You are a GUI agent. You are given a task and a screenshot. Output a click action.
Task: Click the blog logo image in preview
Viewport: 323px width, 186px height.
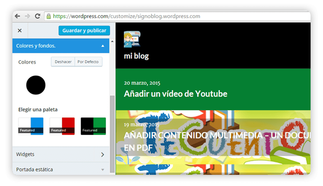coord(132,39)
